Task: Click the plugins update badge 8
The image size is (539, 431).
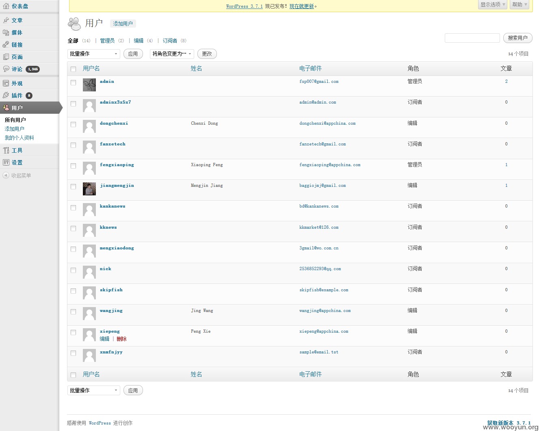Action: click(29, 95)
